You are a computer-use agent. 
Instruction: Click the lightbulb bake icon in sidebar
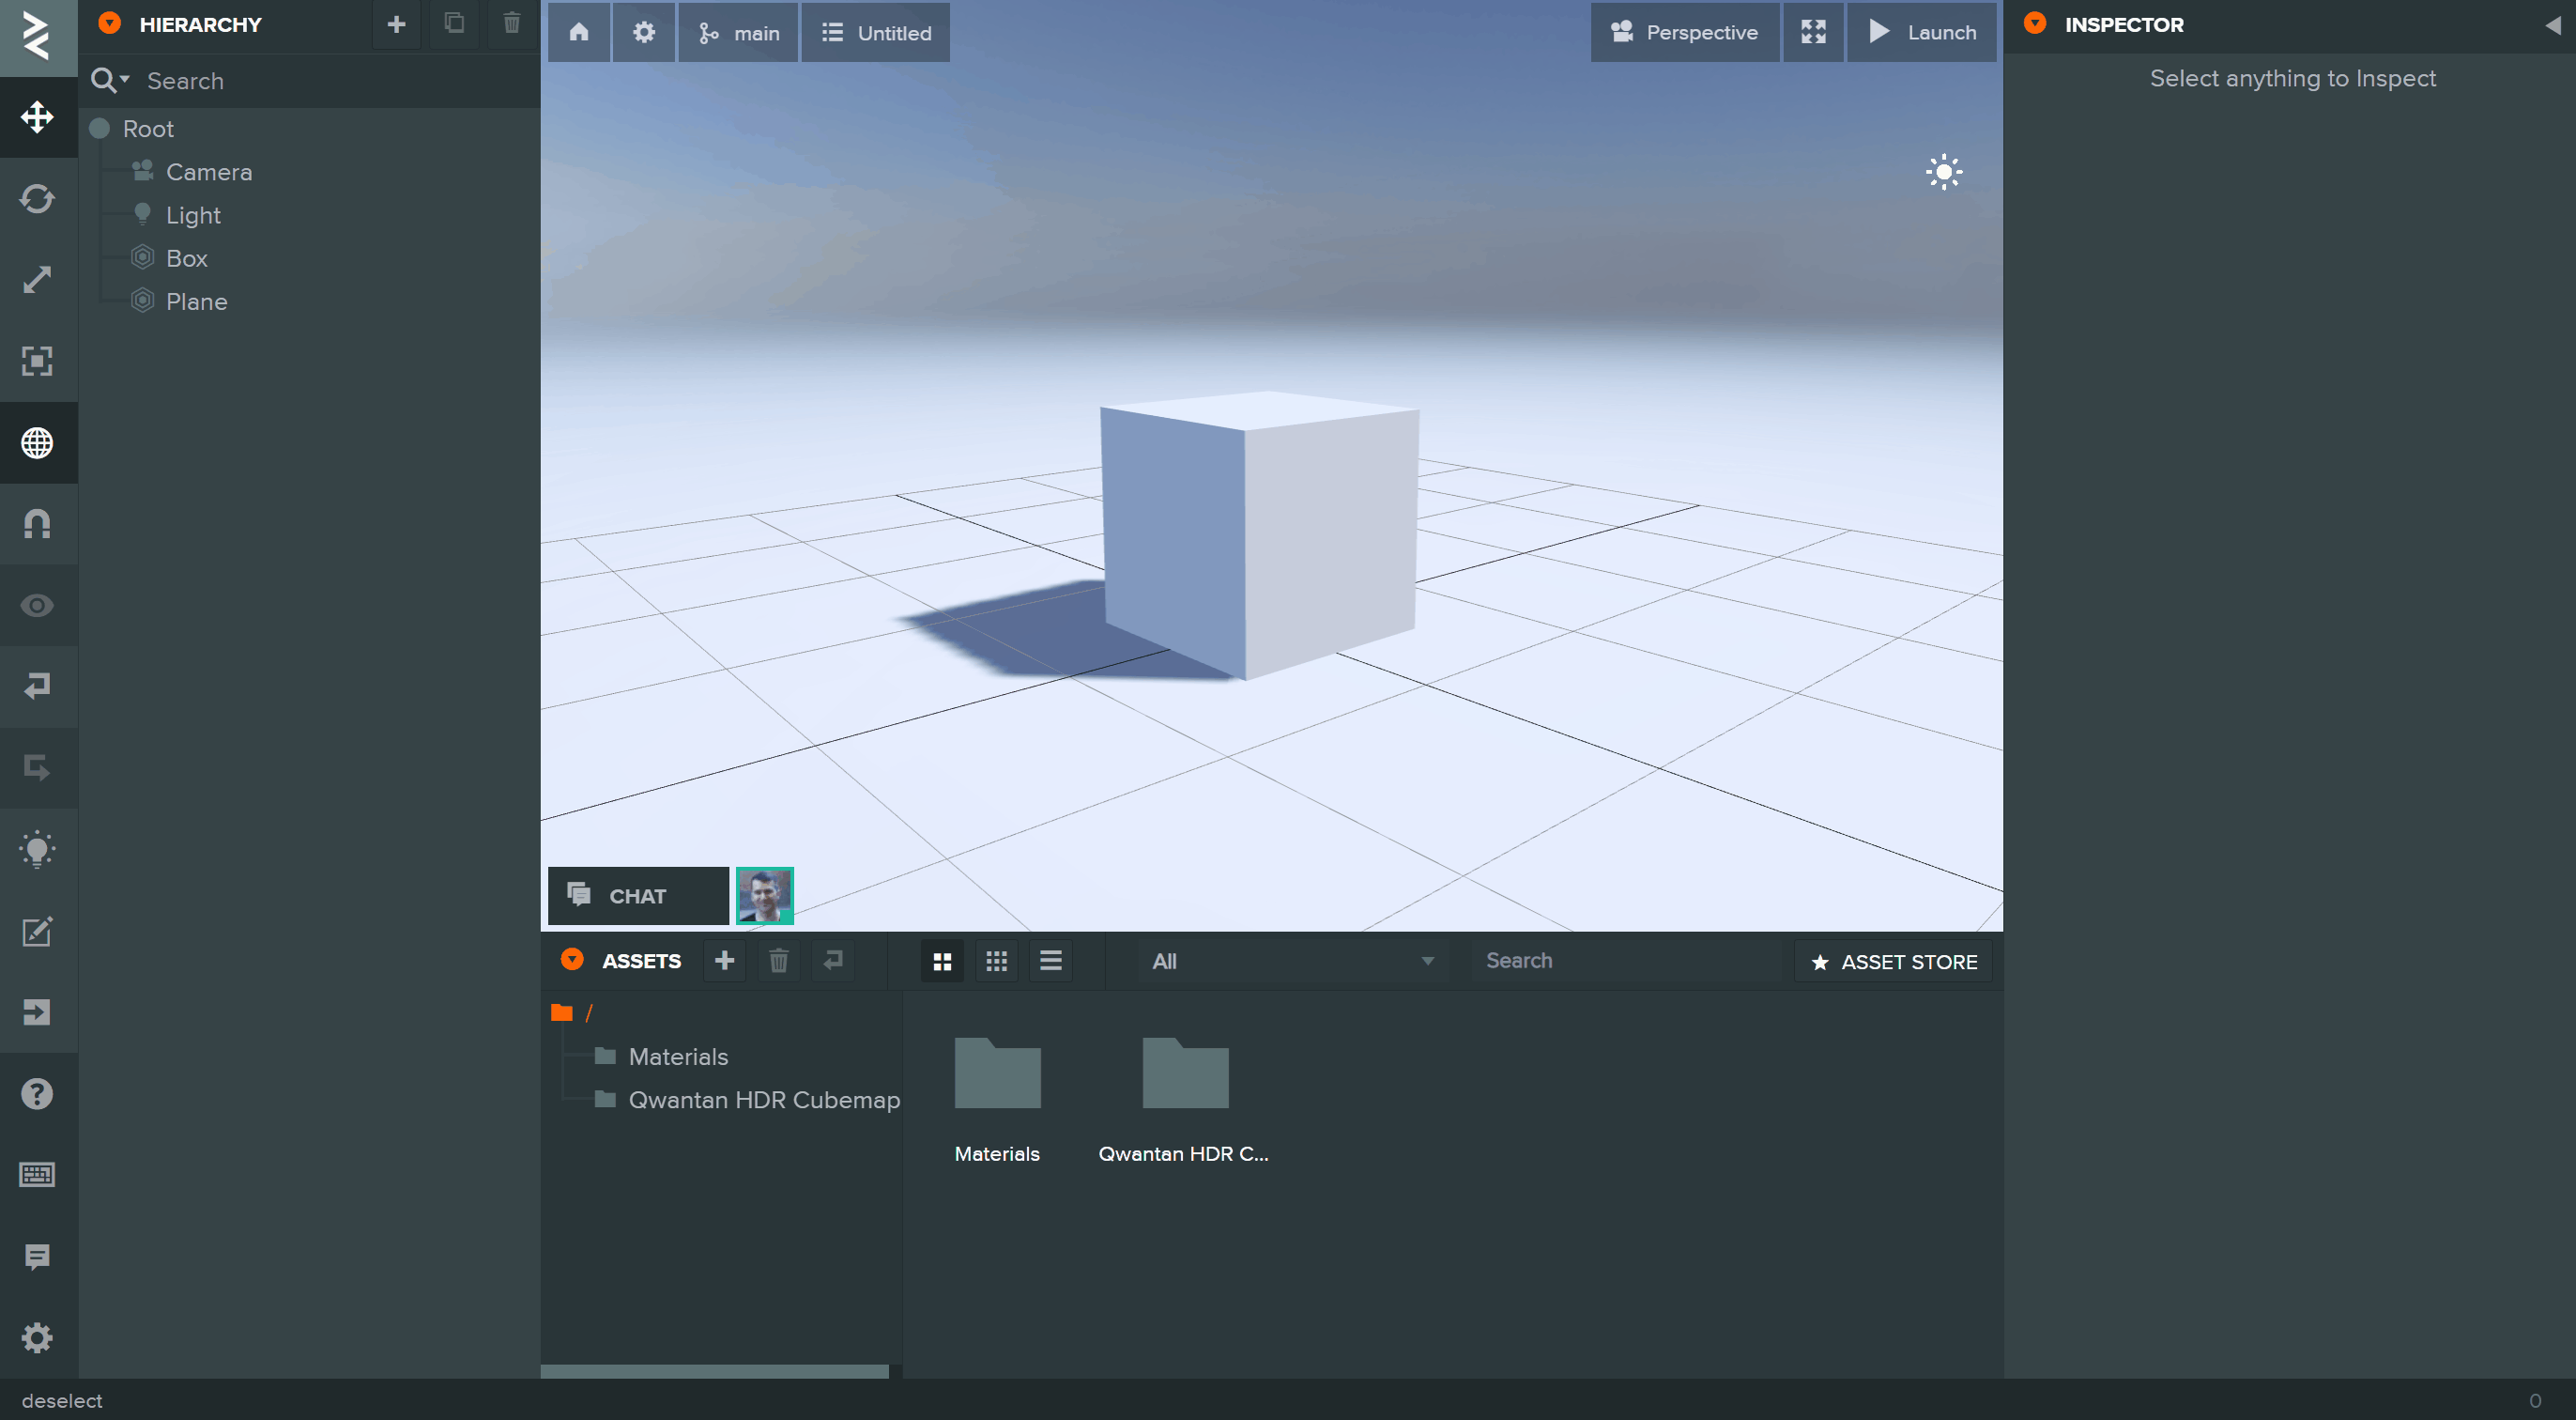[x=37, y=850]
